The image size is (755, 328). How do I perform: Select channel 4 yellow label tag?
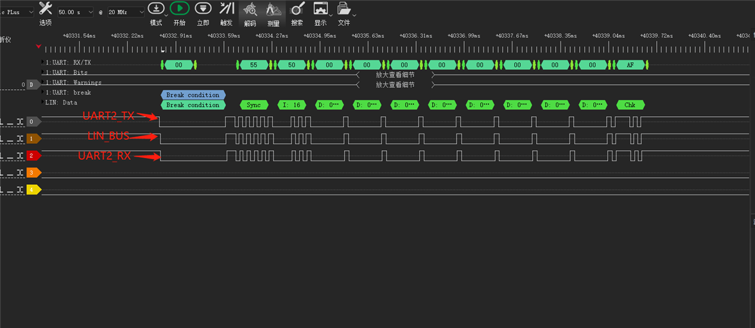(x=33, y=190)
